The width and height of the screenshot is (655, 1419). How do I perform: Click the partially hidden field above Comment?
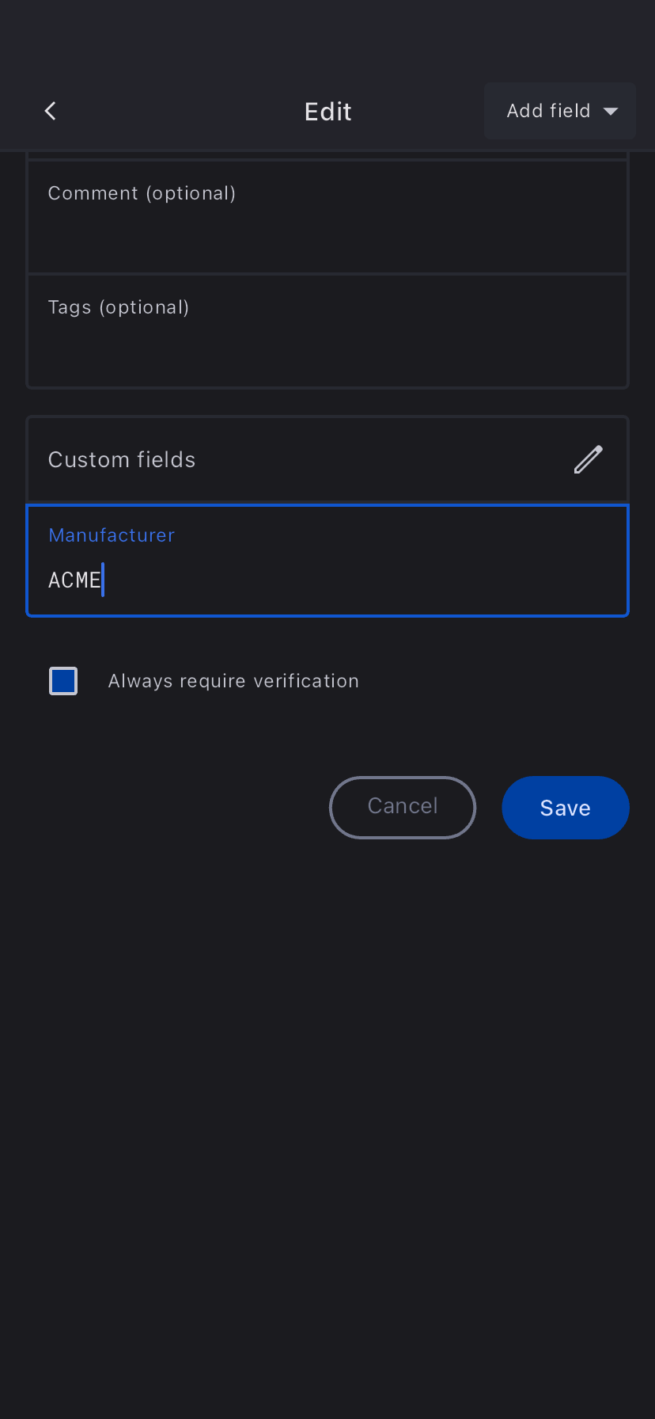[327, 154]
